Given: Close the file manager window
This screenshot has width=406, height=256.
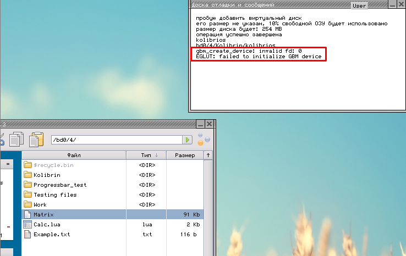Looking at the screenshot, I should click(x=210, y=125).
